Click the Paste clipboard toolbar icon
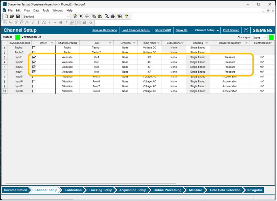The height and width of the screenshot is (201, 277). click(x=100, y=17)
